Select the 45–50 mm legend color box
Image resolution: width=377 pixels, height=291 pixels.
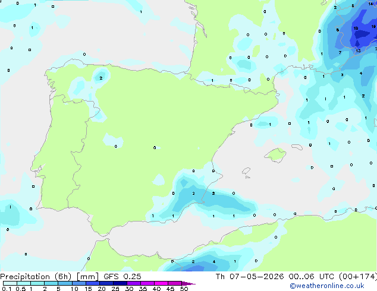point(175,283)
